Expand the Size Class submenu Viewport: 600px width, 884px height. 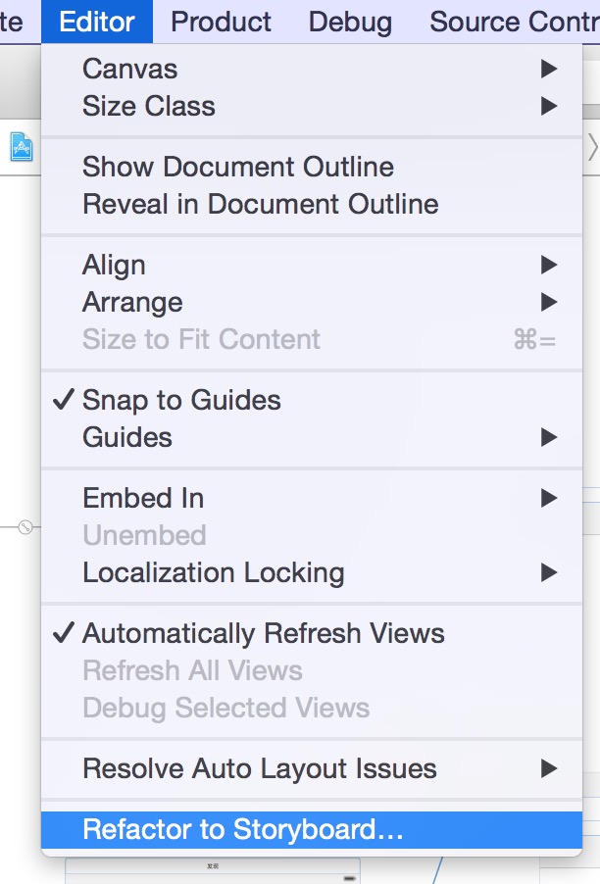pos(312,106)
